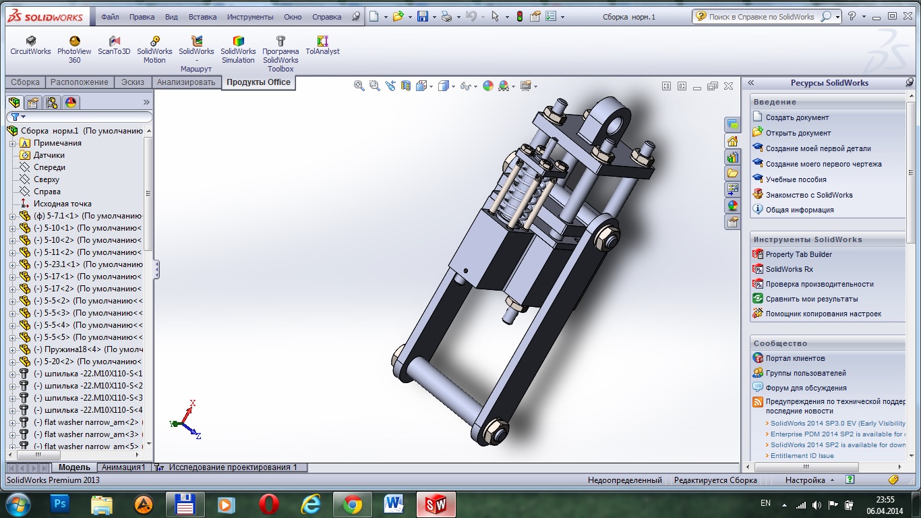Open the Файл menu

point(110,17)
